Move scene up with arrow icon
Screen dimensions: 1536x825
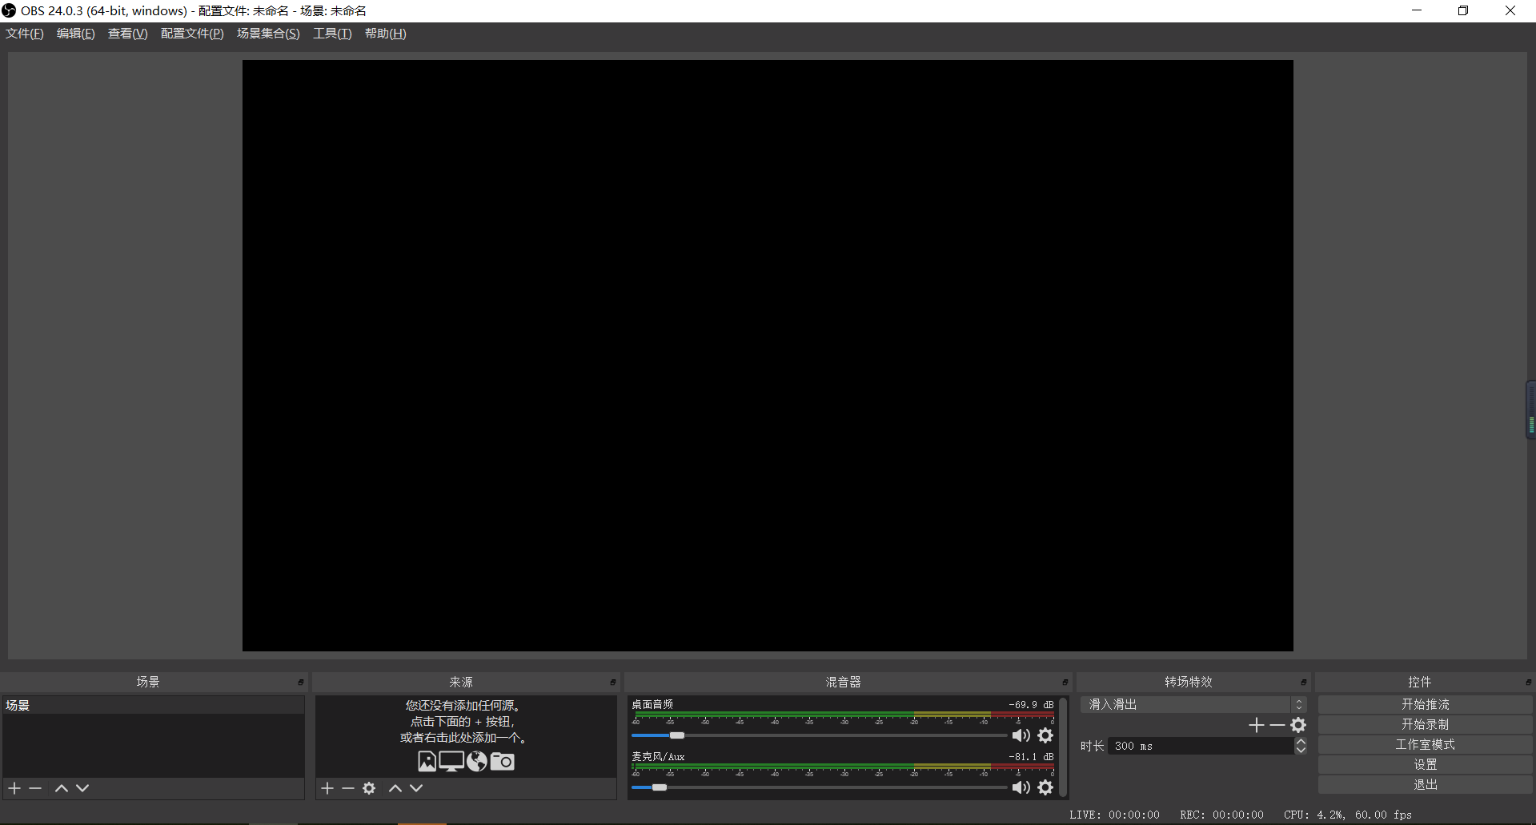coord(62,788)
